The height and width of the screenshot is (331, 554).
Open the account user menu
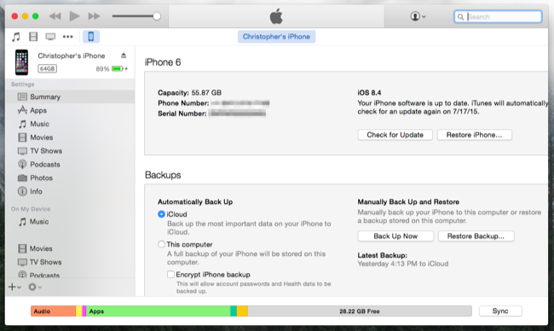click(418, 16)
